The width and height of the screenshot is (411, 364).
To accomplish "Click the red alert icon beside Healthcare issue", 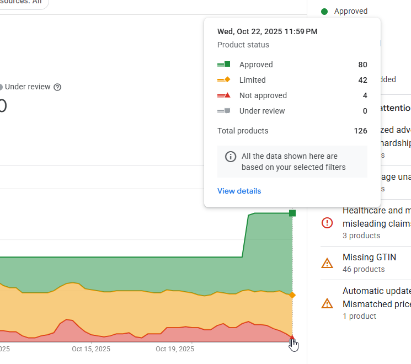I will tap(327, 223).
